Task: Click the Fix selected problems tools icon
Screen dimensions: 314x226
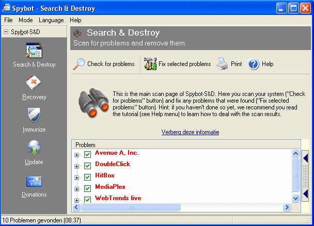Action: click(x=150, y=64)
